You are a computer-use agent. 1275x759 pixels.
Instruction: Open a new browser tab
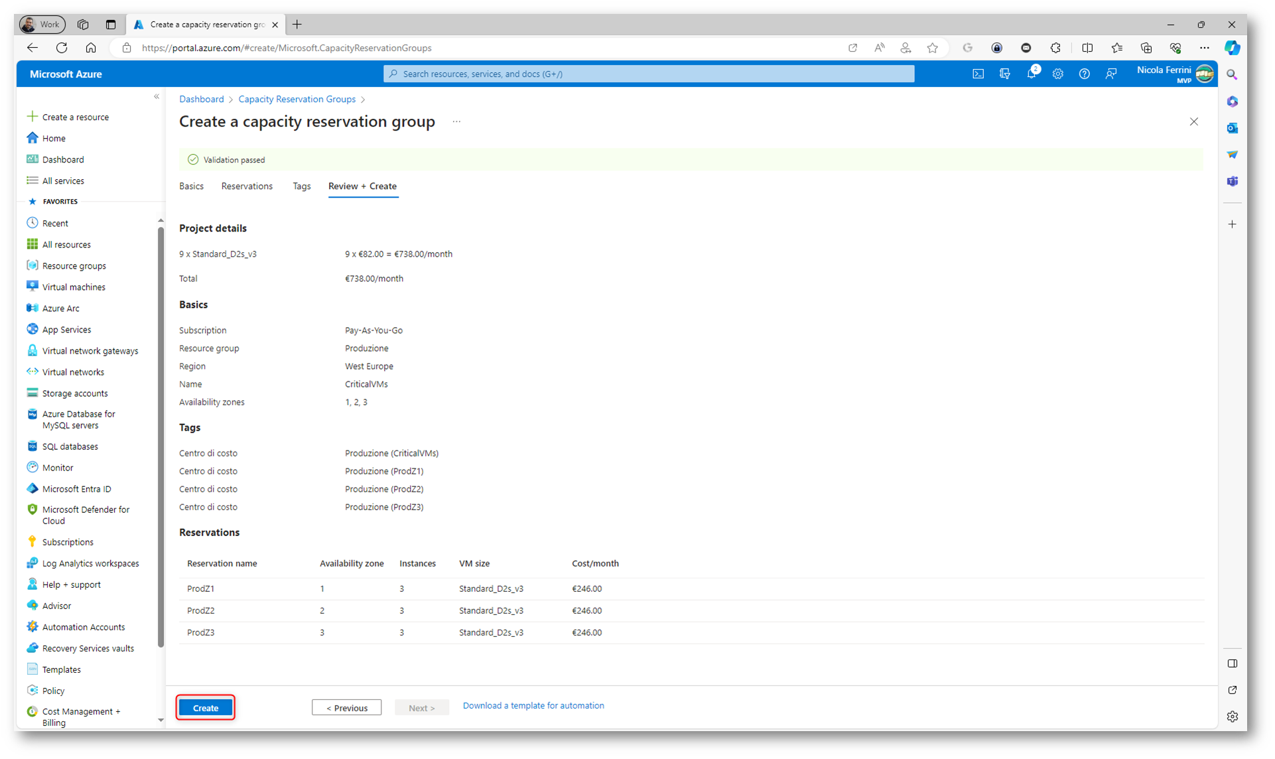coord(297,25)
